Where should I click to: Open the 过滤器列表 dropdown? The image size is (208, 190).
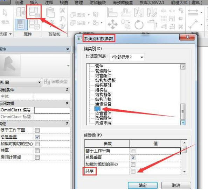click(127, 57)
